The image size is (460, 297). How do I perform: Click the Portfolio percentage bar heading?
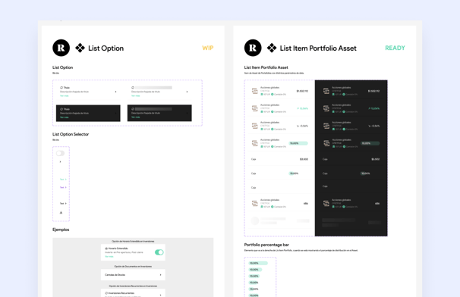266,245
